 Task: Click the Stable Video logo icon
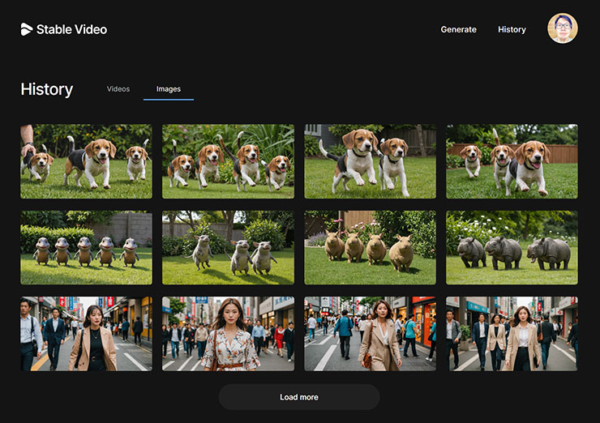27,29
